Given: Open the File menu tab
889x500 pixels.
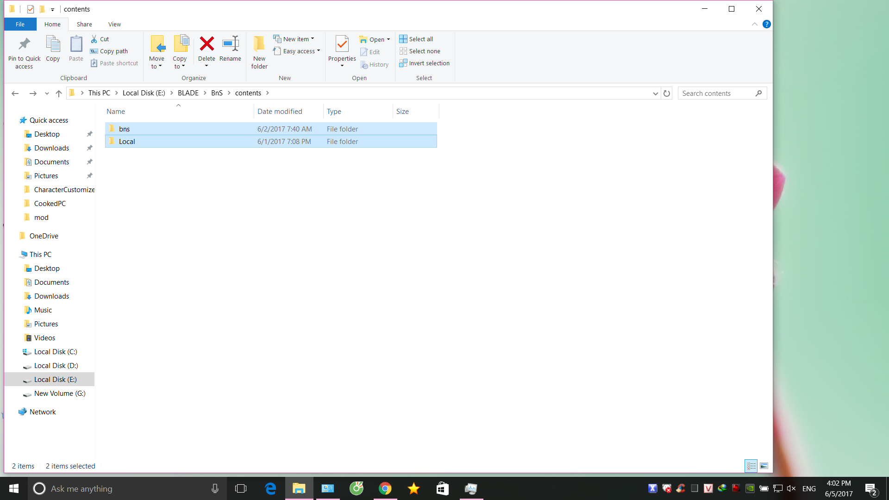Looking at the screenshot, I should [20, 24].
